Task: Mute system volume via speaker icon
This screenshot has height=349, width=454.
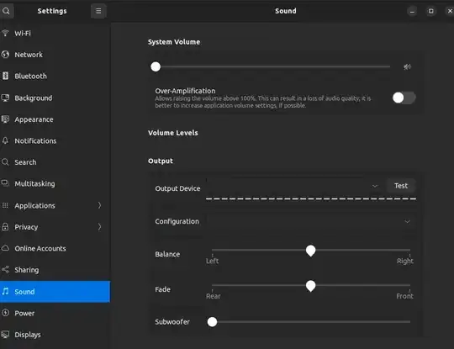Action: pyautogui.click(x=407, y=67)
